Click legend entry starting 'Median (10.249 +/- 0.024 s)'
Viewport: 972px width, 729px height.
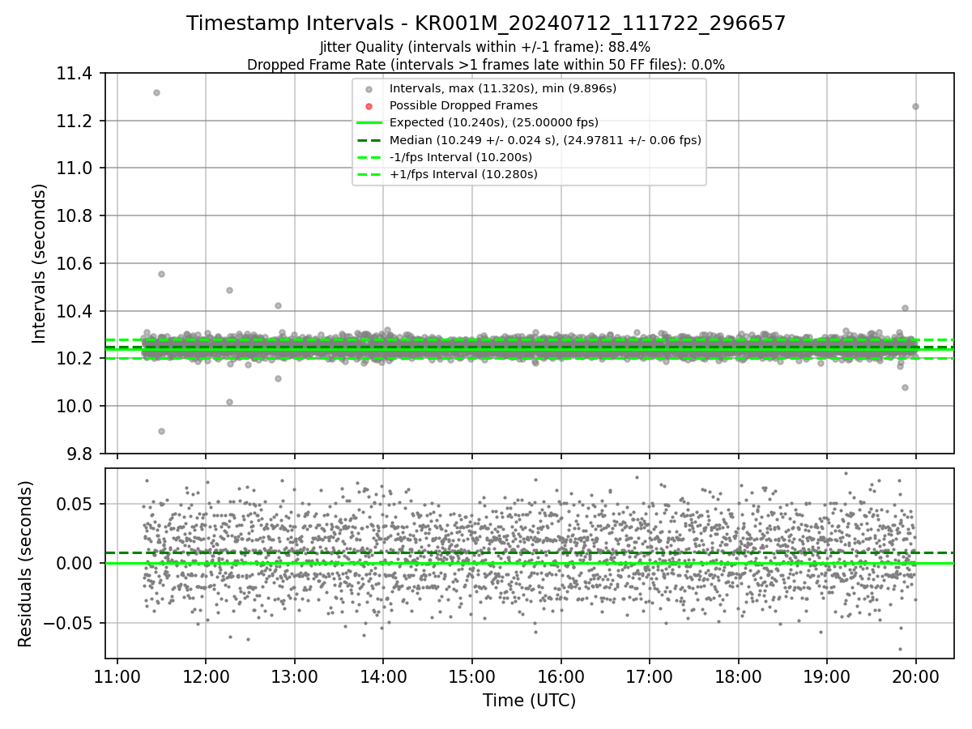pos(545,140)
